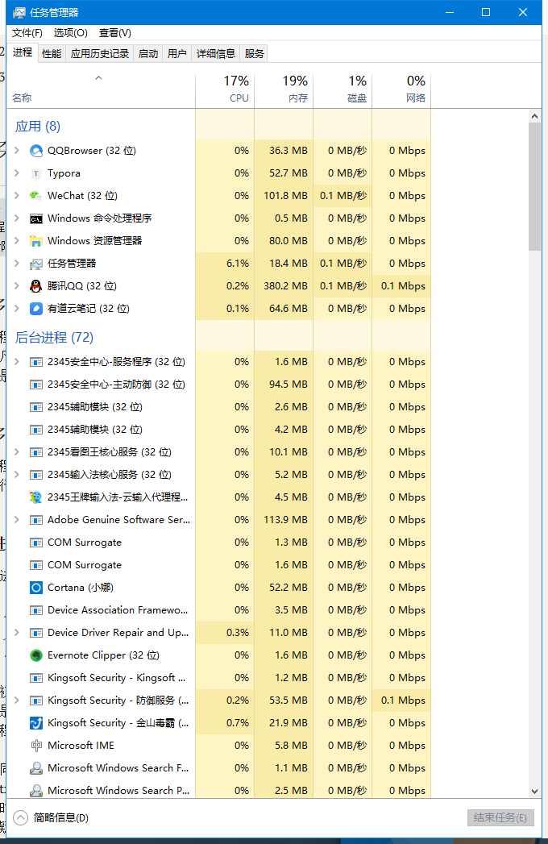Image resolution: width=548 pixels, height=844 pixels.
Task: Switch to the 服务 tab
Action: coord(254,54)
